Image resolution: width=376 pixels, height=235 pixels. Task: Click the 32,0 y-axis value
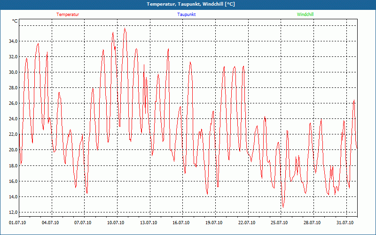point(13,57)
